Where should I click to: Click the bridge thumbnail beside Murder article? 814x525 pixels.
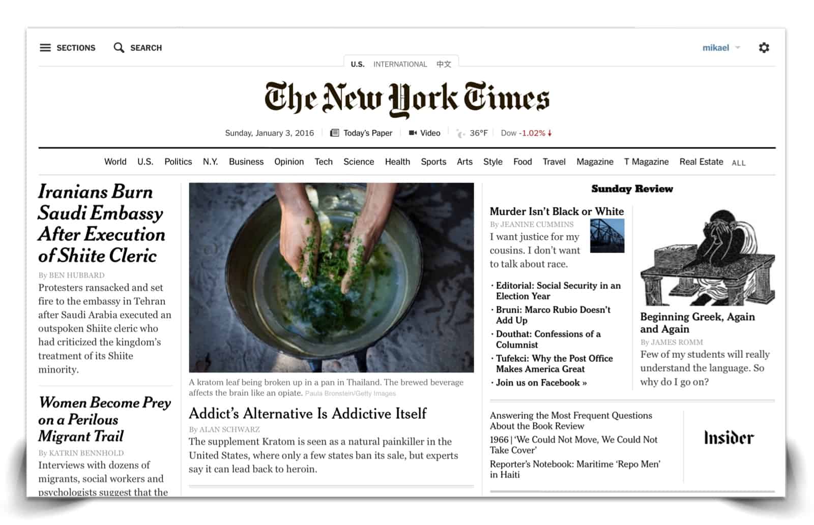pos(607,236)
